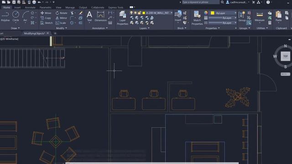This screenshot has width=292, height=164.
Task: Activate the Copy command in Modify
Action: point(46,18)
